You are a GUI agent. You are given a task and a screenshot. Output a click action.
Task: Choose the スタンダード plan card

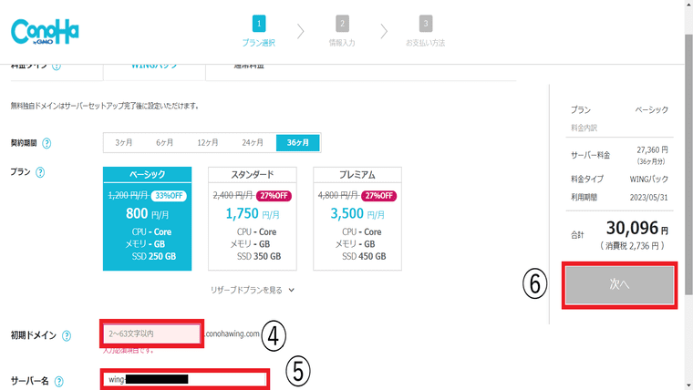point(253,219)
